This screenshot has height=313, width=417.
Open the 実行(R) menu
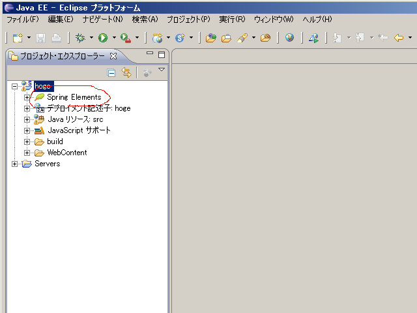pyautogui.click(x=232, y=19)
